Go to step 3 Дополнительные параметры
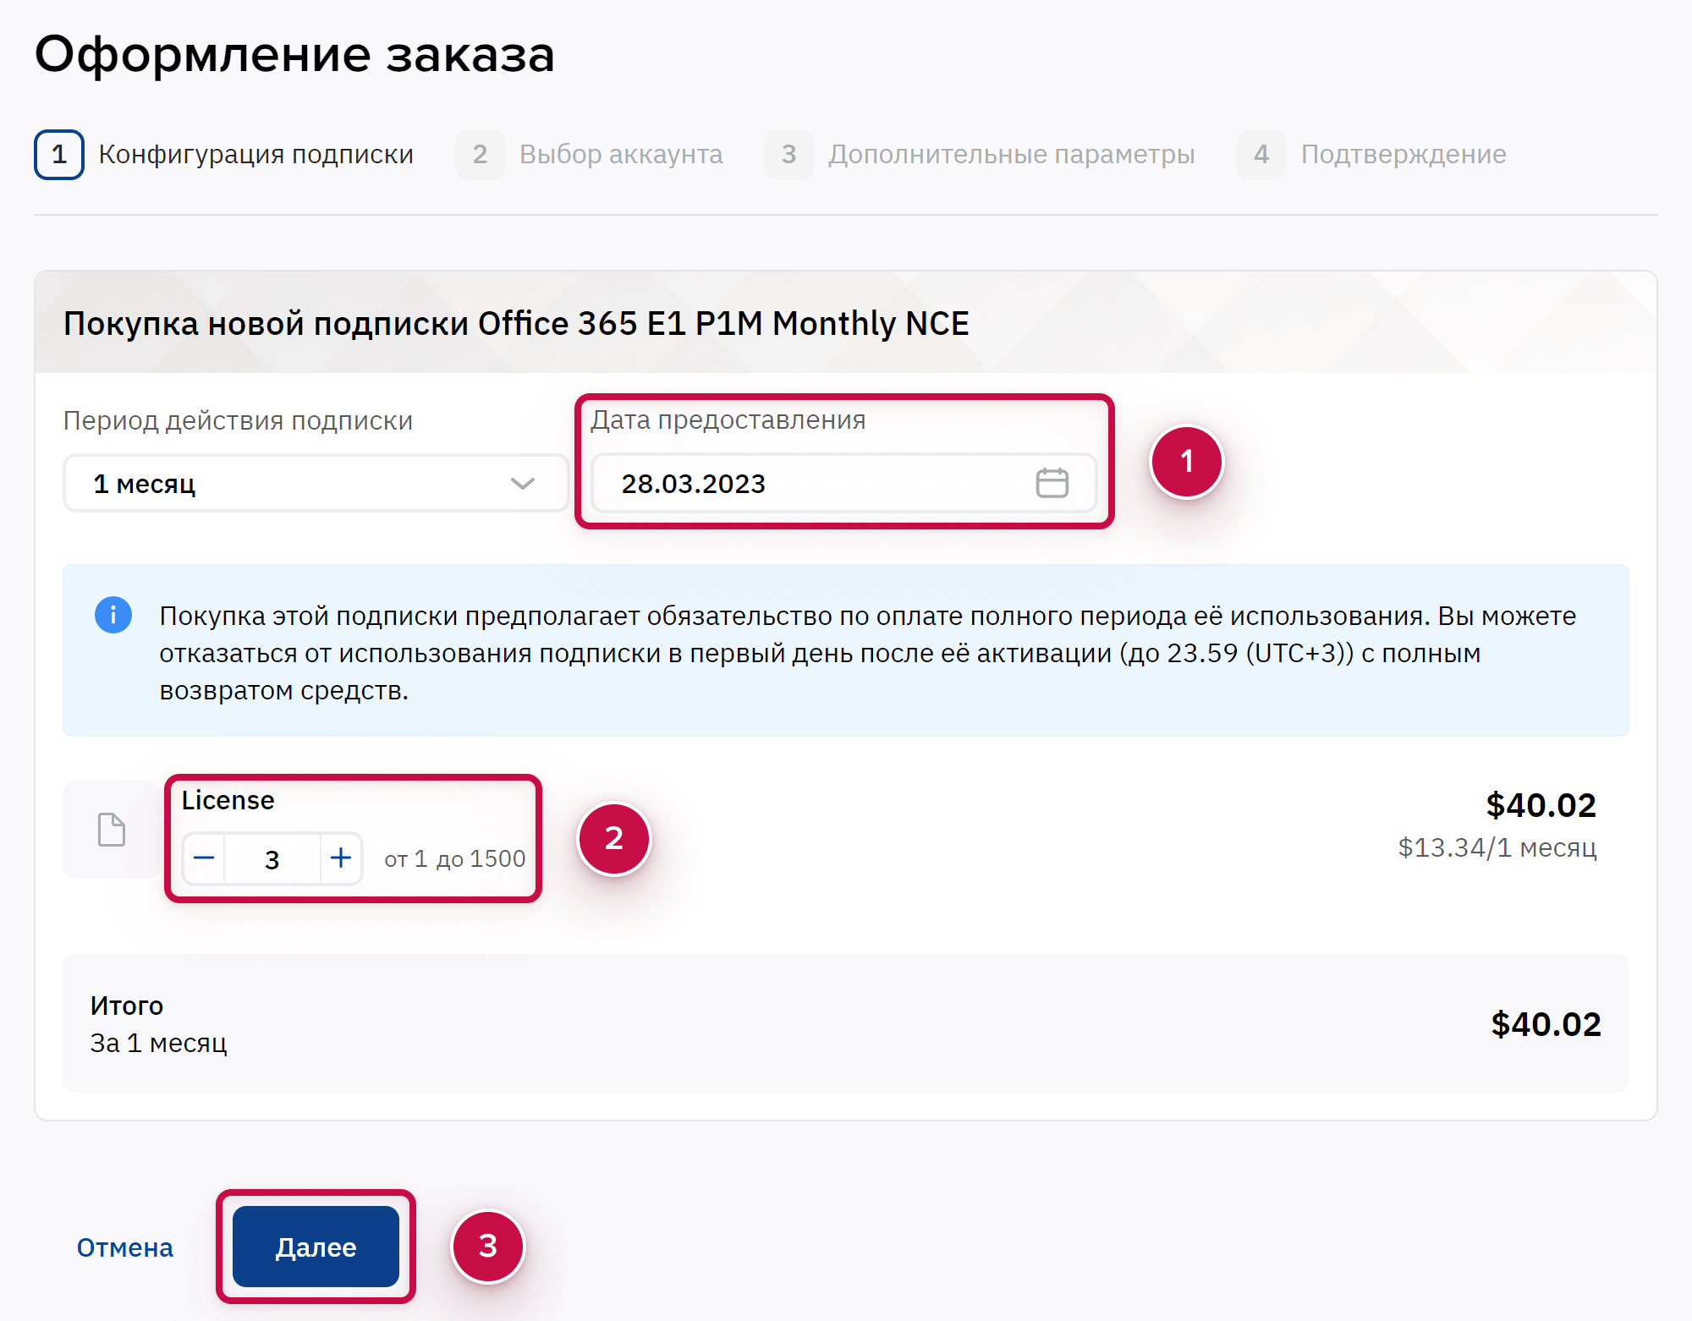Image resolution: width=1692 pixels, height=1321 pixels. click(x=1010, y=155)
